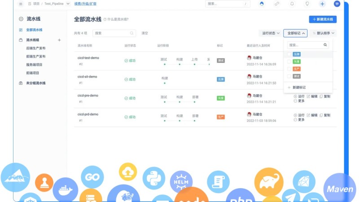Click 更多 icon for cicd-prd-demo
359x202 pixels.
pyautogui.click(x=295, y=119)
